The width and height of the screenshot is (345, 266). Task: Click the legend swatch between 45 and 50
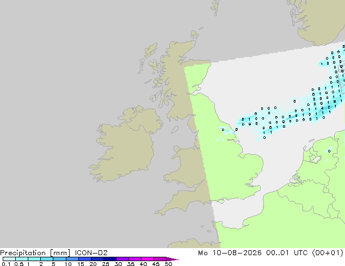pos(160,259)
